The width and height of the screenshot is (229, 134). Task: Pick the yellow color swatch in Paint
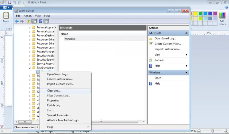click(196, 14)
